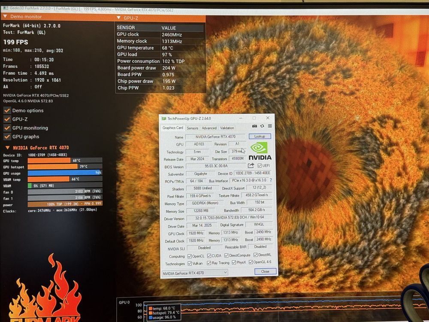Click the Driver Version field

click(229, 218)
